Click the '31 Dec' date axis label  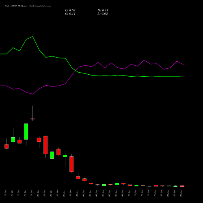pos(77,193)
